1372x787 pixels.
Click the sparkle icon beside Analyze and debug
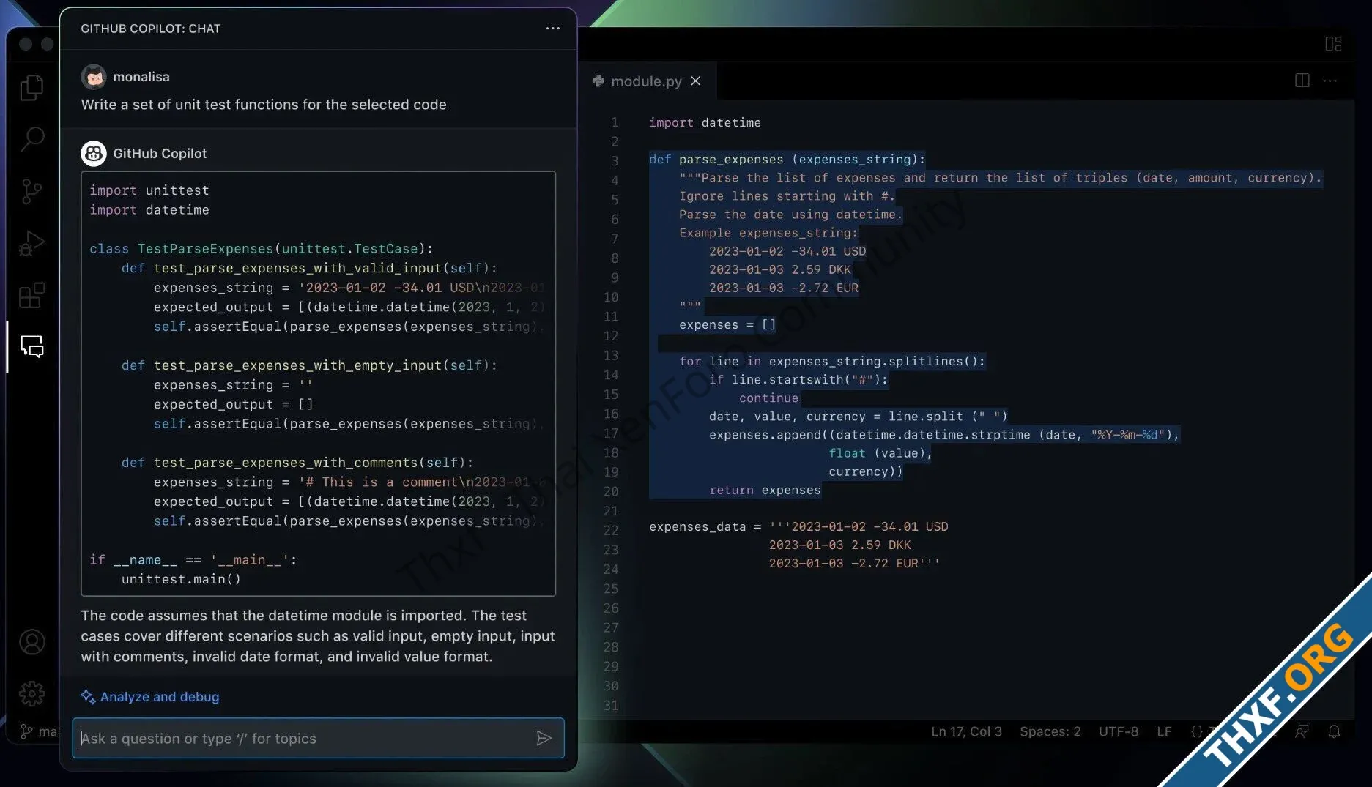(x=88, y=696)
